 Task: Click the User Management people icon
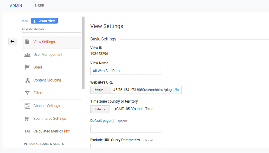27,55
